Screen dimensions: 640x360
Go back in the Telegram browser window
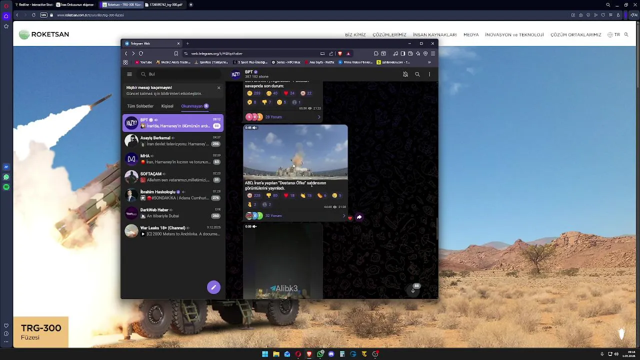(126, 53)
